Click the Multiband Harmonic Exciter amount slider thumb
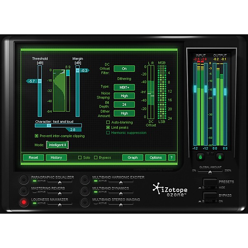 pyautogui.click(x=121, y=183)
